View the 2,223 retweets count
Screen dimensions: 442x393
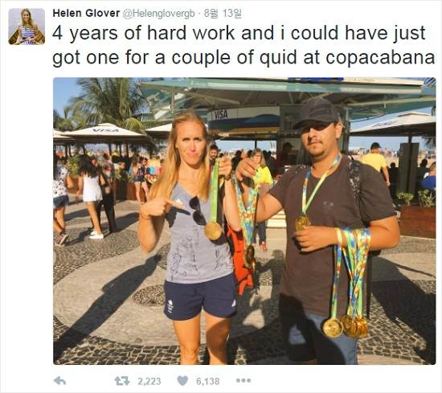tap(149, 382)
